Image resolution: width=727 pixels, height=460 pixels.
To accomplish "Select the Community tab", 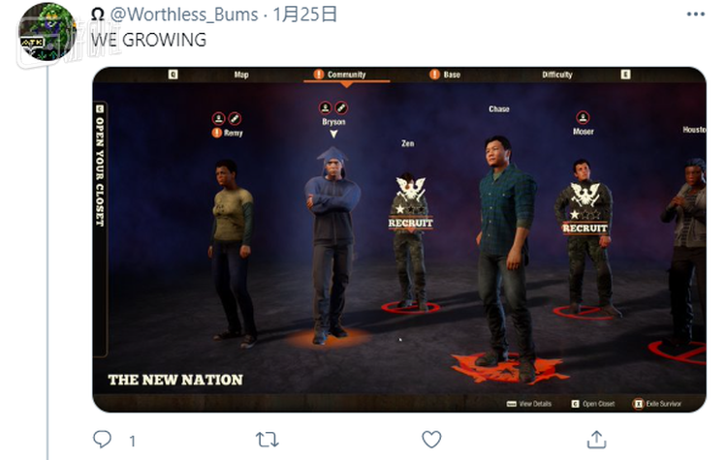I will (x=346, y=75).
